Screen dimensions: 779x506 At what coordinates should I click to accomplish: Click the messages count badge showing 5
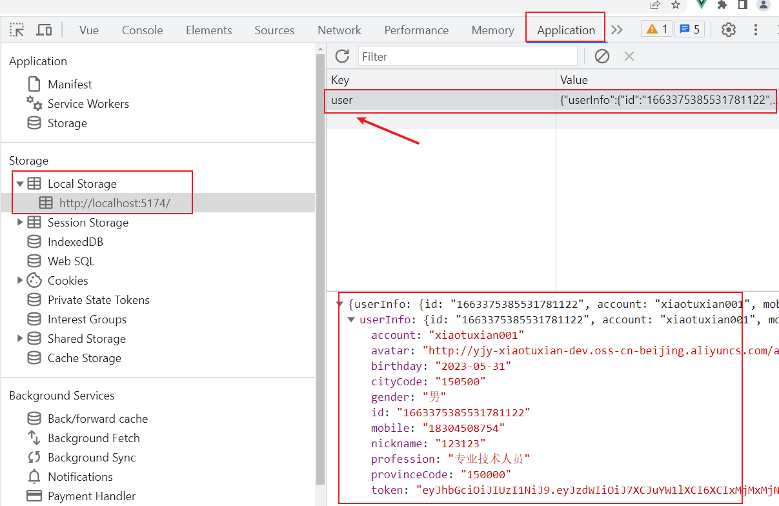point(689,29)
